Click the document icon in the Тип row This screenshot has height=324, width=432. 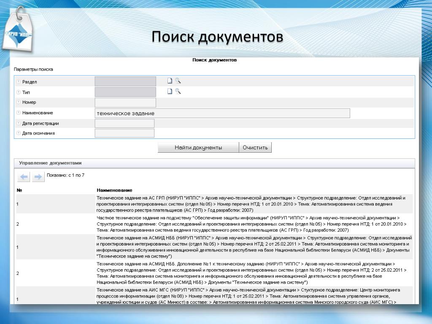coord(170,91)
